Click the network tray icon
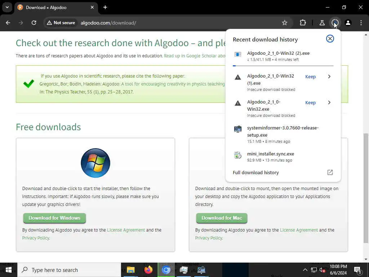 [x=314, y=270]
